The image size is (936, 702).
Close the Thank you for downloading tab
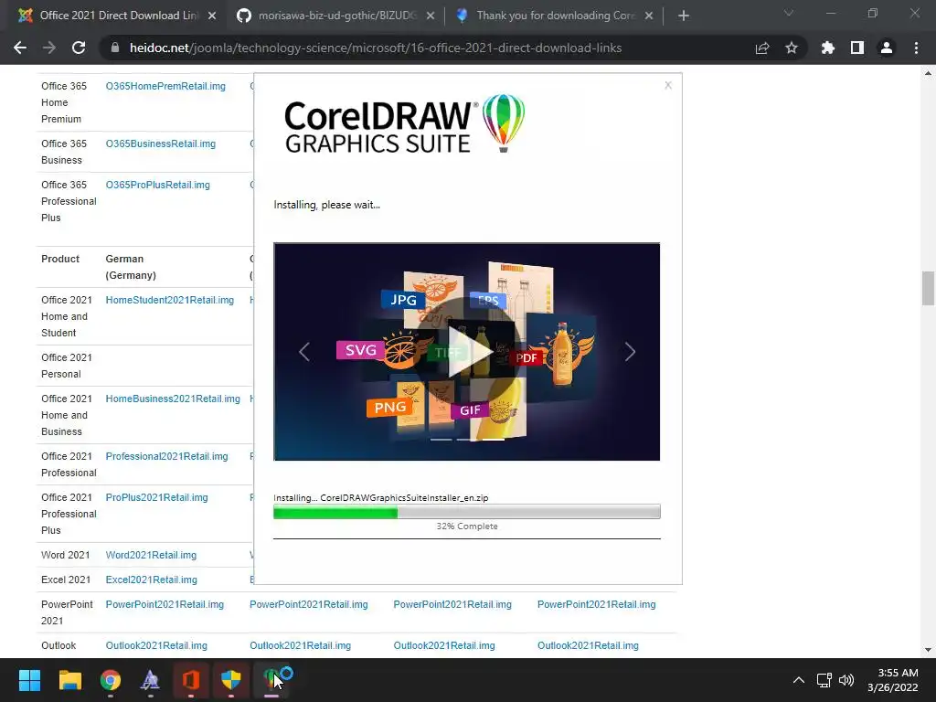tap(649, 16)
